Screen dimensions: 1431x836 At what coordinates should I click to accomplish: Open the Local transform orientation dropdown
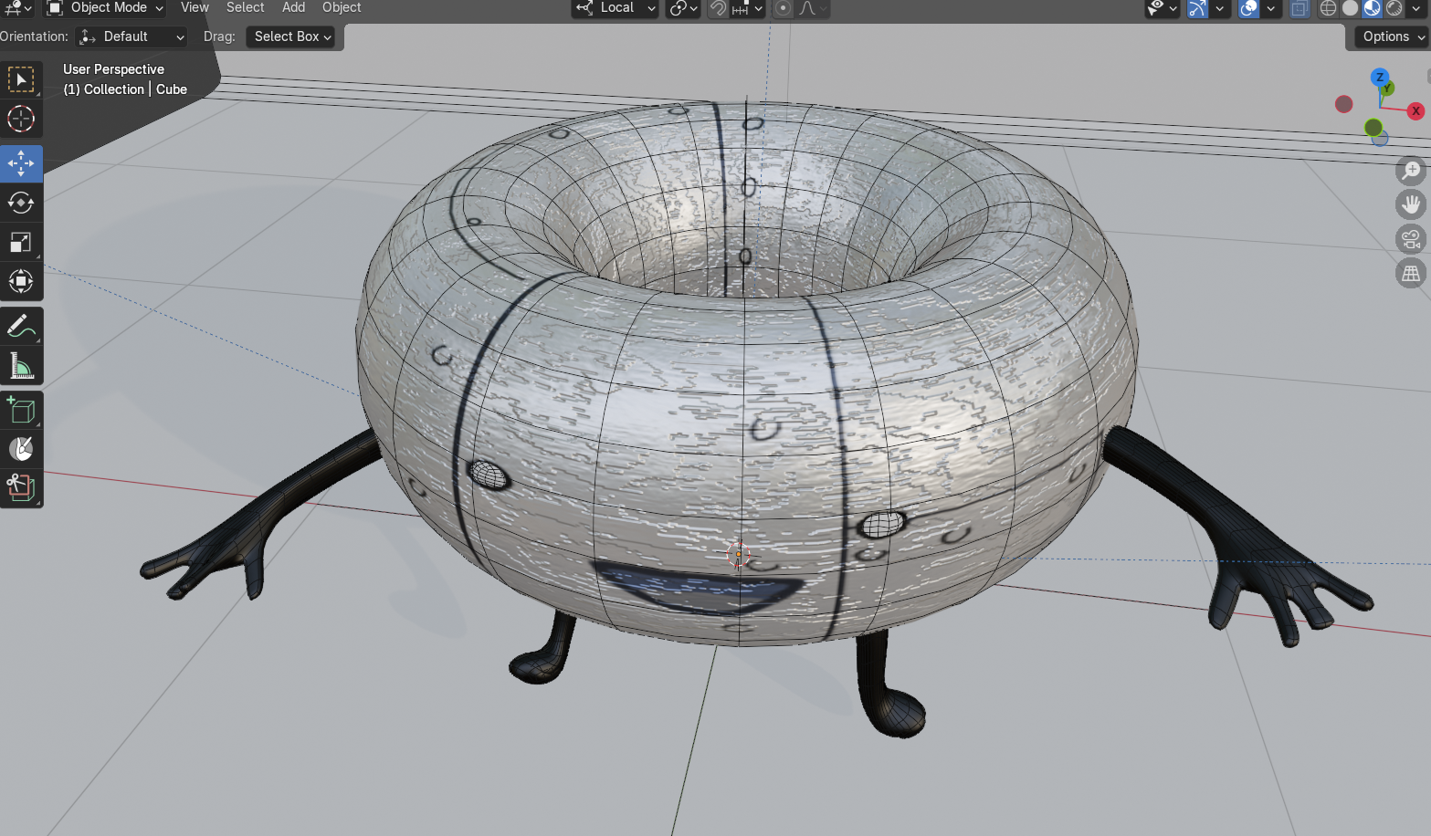pos(615,8)
